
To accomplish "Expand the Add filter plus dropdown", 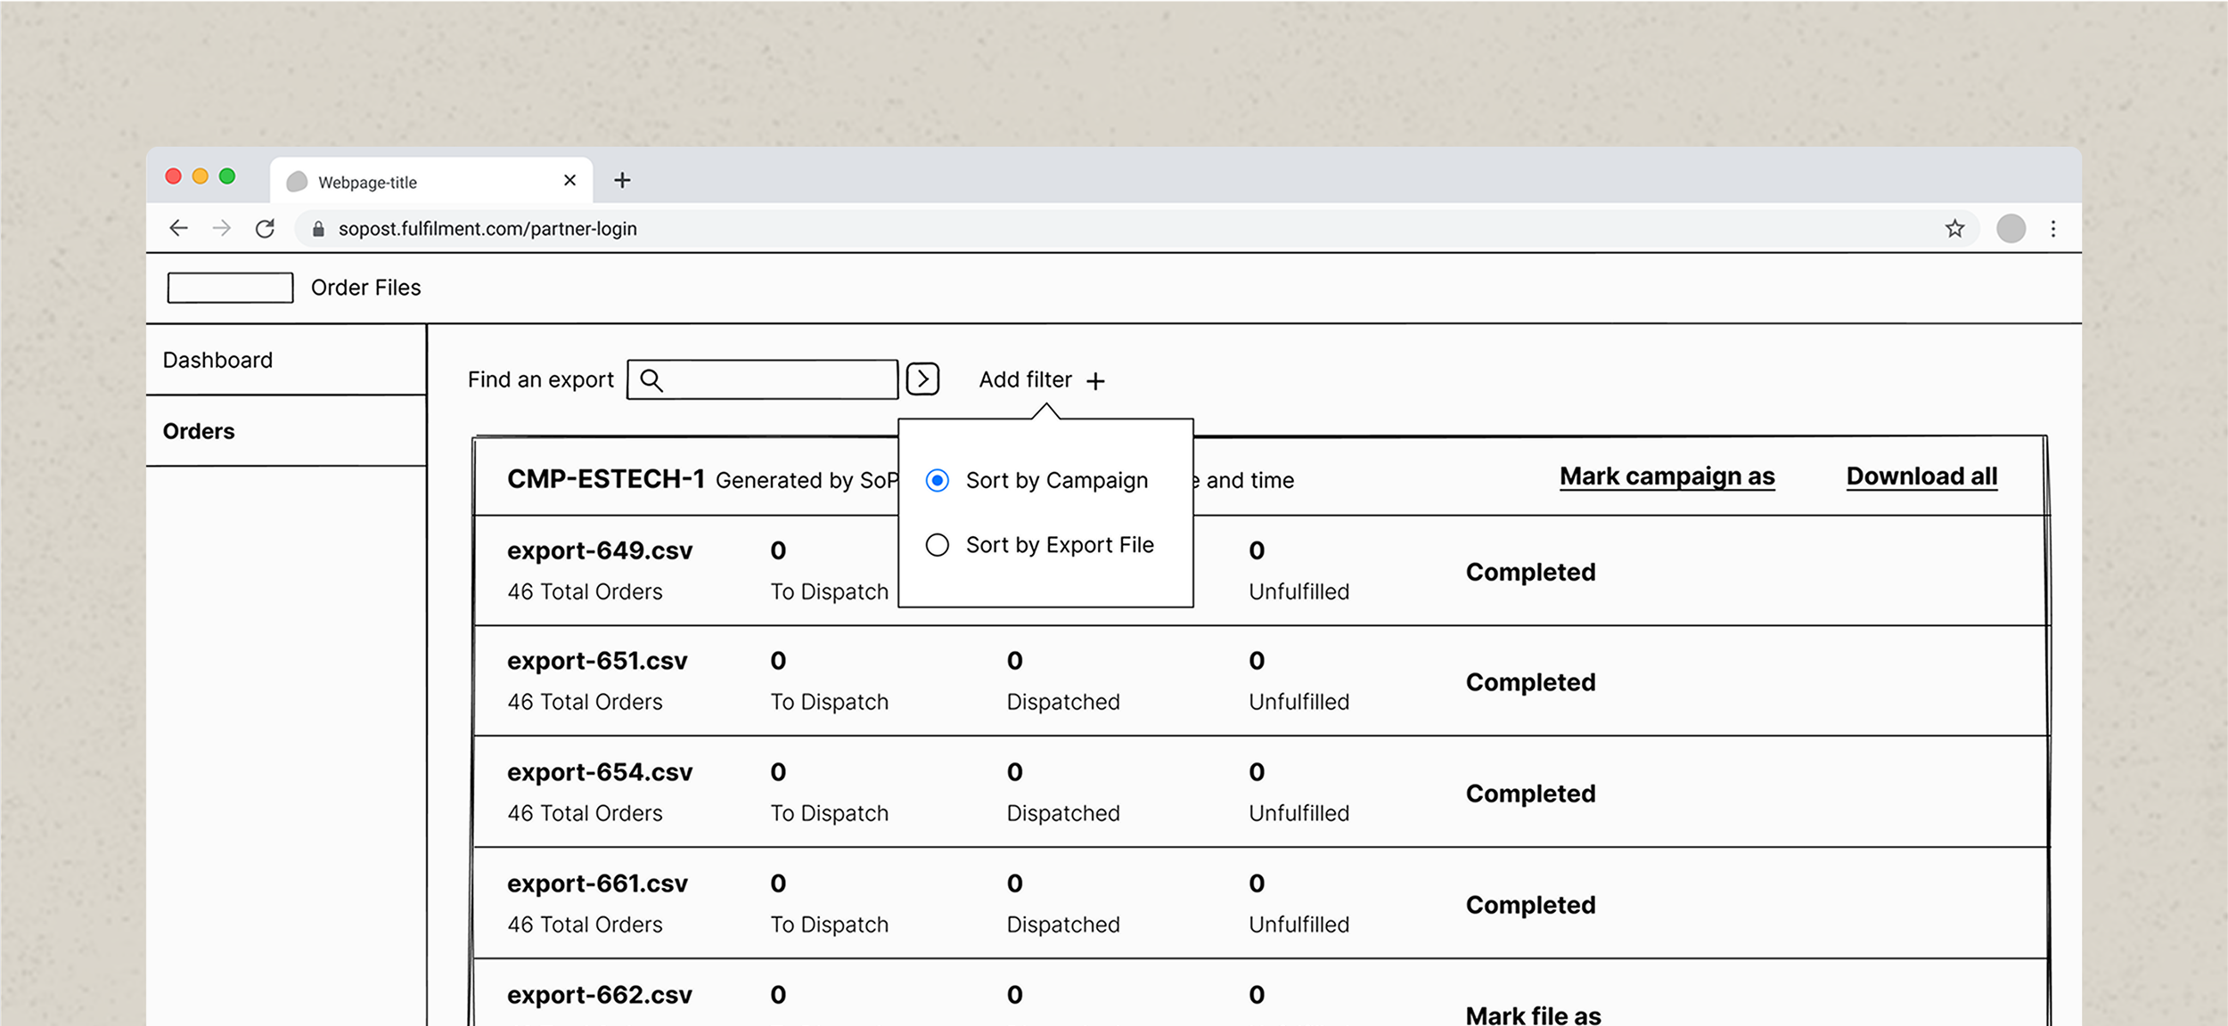I will pos(1095,381).
